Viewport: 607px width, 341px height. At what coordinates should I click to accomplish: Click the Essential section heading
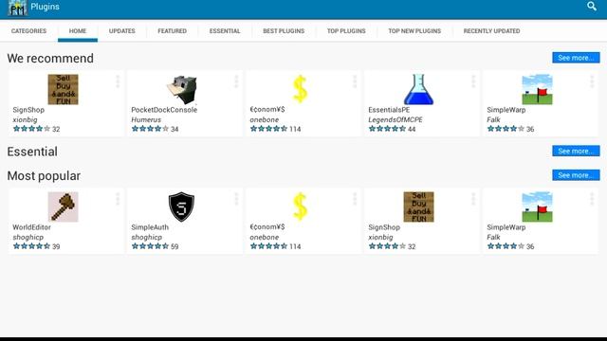click(x=32, y=152)
